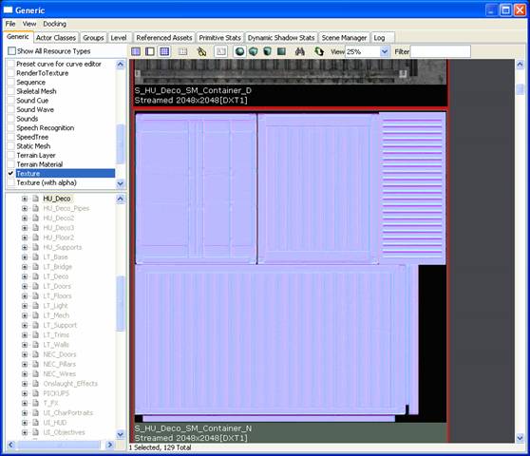
Task: Select the flat plane thumbnail primitive
Action: [281, 51]
